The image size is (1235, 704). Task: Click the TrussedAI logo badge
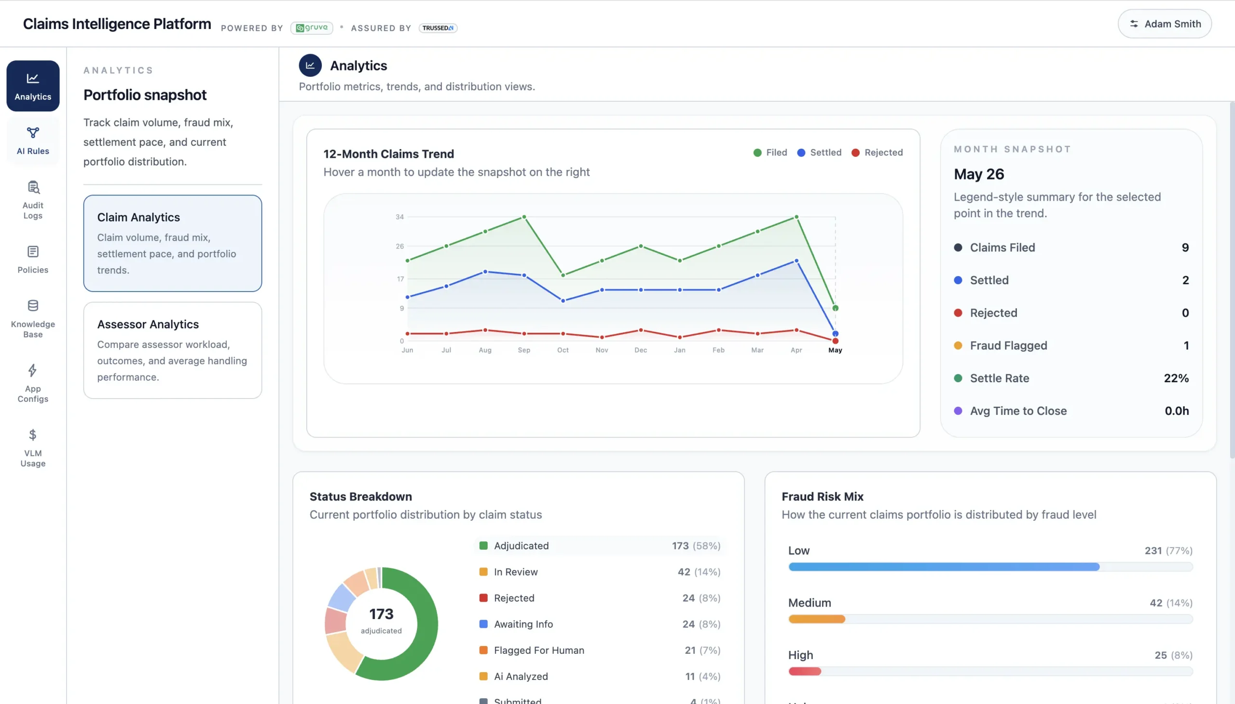click(x=438, y=28)
